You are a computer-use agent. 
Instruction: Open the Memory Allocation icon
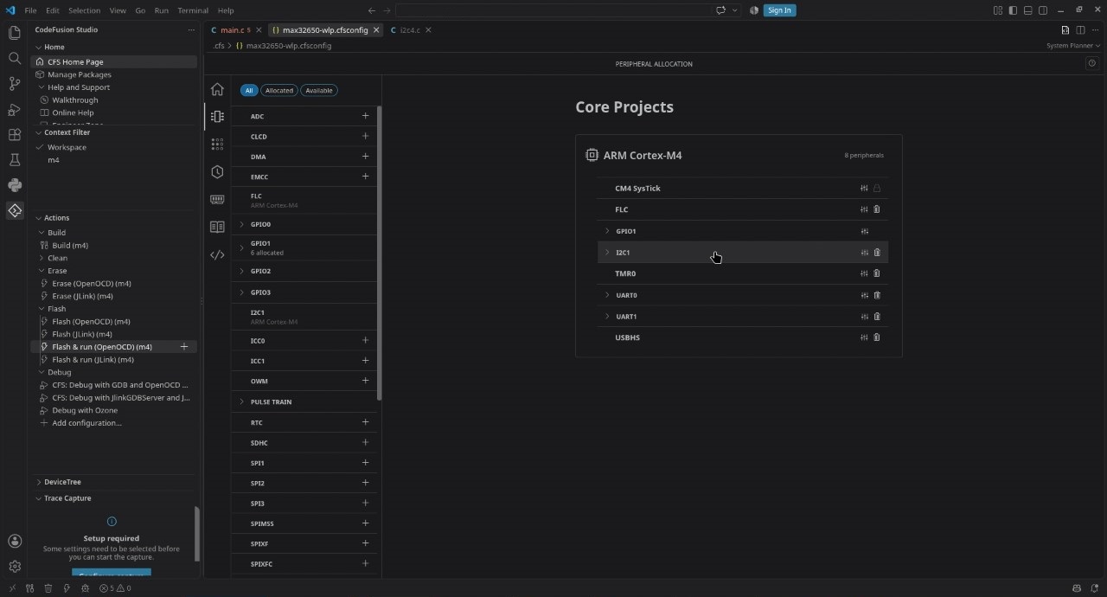[x=217, y=199]
